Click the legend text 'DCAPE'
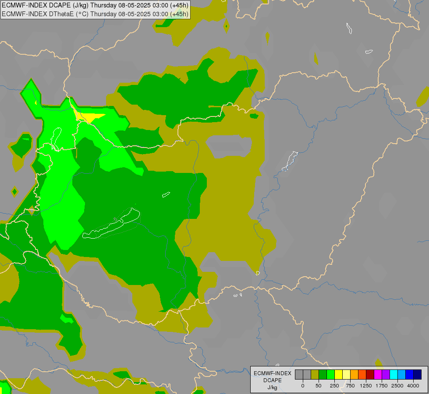429x394 pixels. (x=273, y=380)
